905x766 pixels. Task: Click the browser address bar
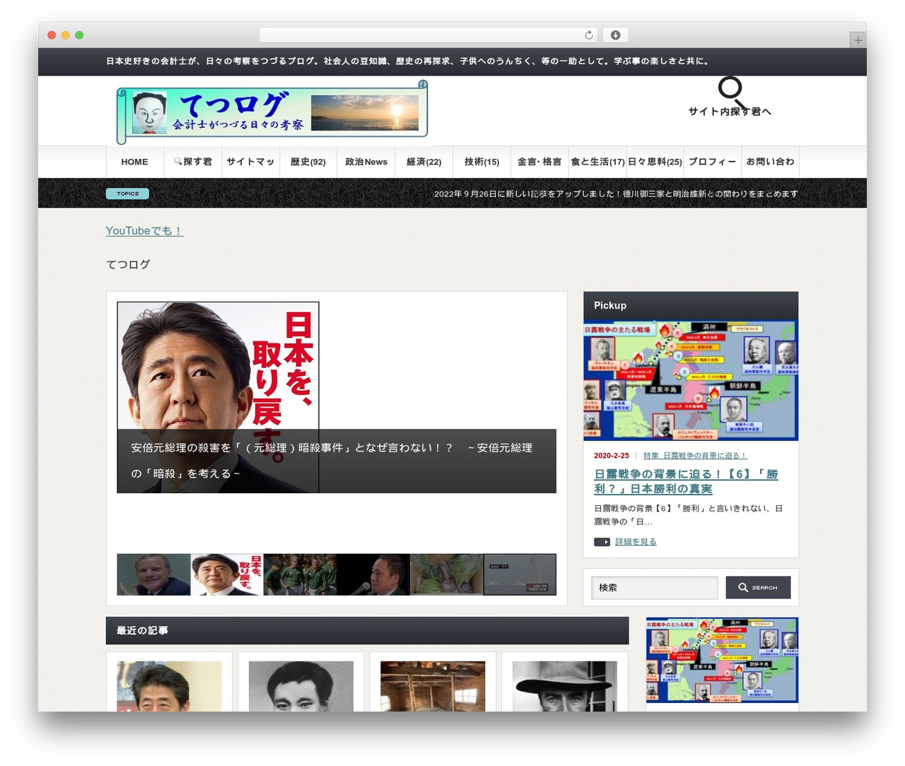428,35
